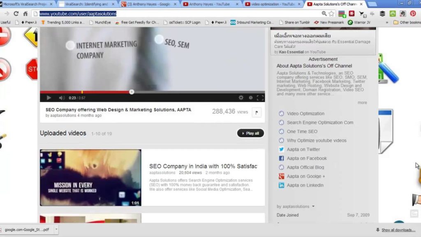The image size is (421, 237).
Task: Mute the video with the speaker icon
Action: pyautogui.click(x=62, y=98)
